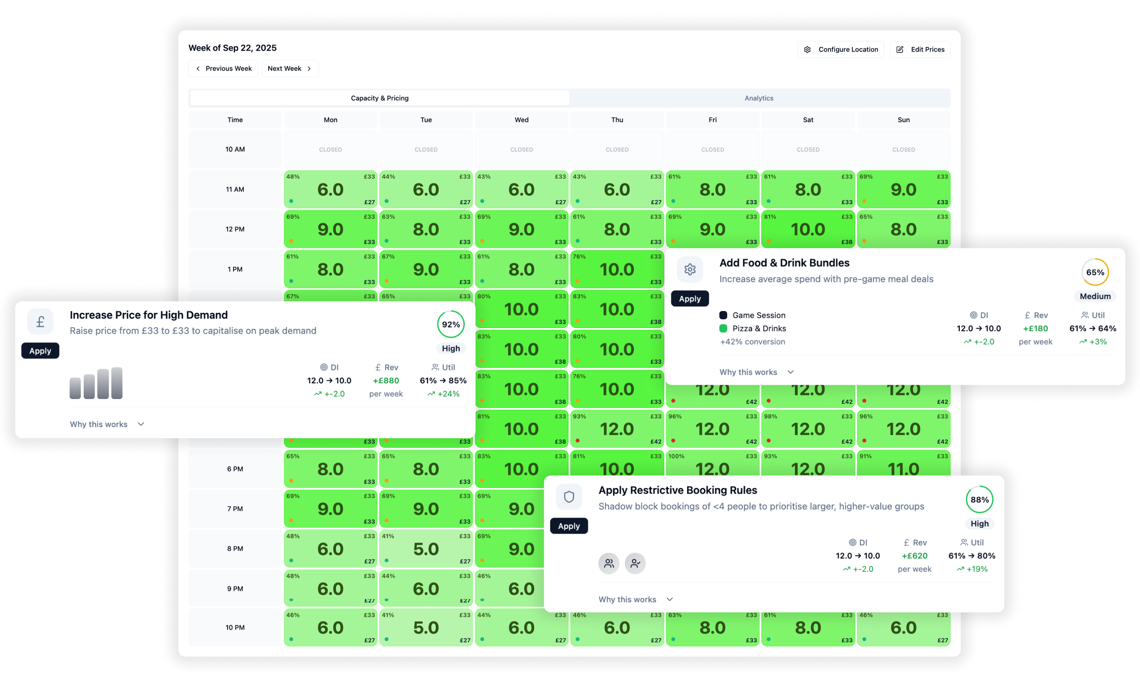Open Configure Location settings

pos(840,49)
